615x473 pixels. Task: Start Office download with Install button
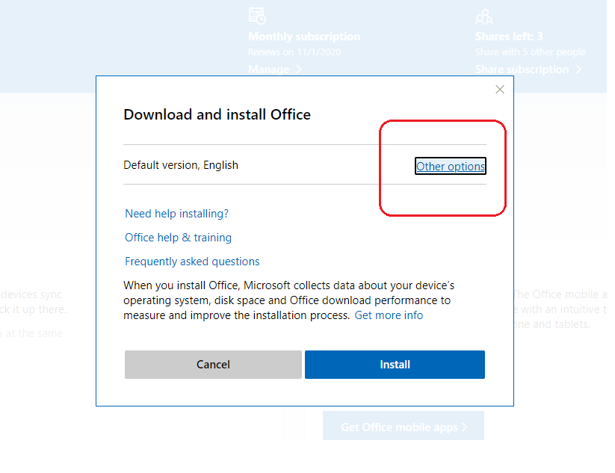point(395,365)
